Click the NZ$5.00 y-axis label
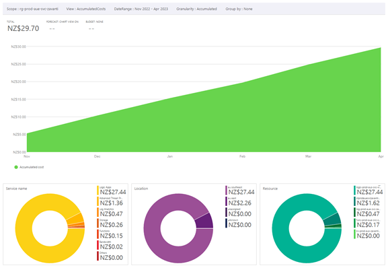The height and width of the screenshot is (268, 388). coord(20,135)
